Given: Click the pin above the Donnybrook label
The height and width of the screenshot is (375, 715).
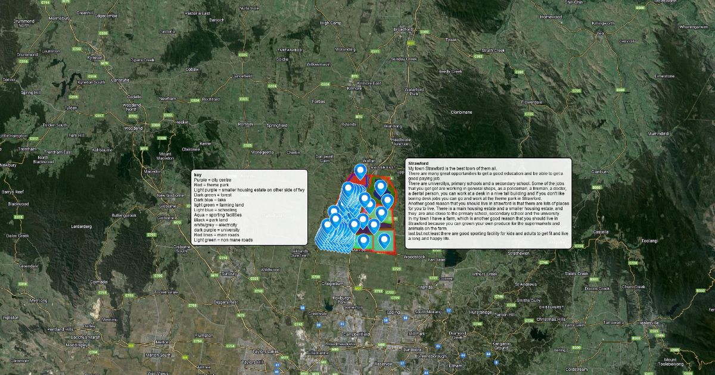Looking at the screenshot, I should [363, 241].
